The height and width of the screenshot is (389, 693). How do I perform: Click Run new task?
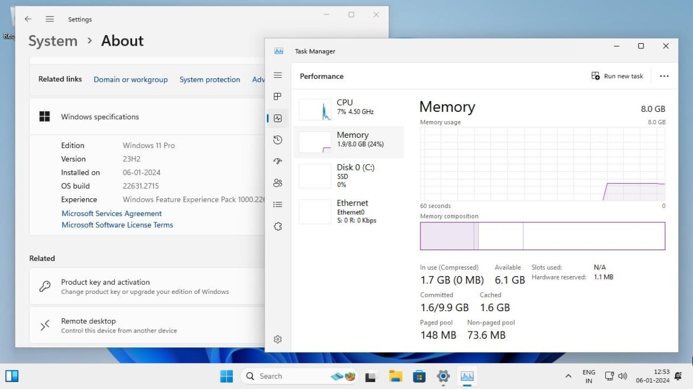pyautogui.click(x=617, y=75)
